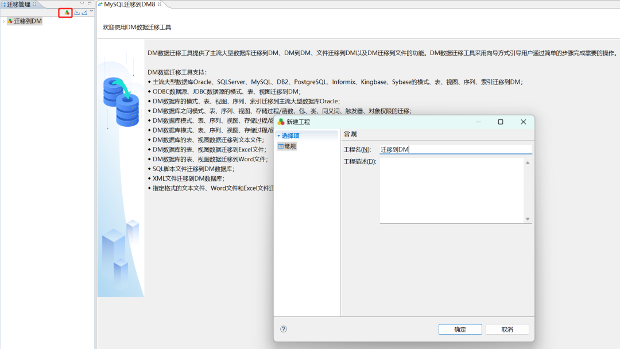
Task: Click inside the 工程描述 text area
Action: (x=452, y=191)
